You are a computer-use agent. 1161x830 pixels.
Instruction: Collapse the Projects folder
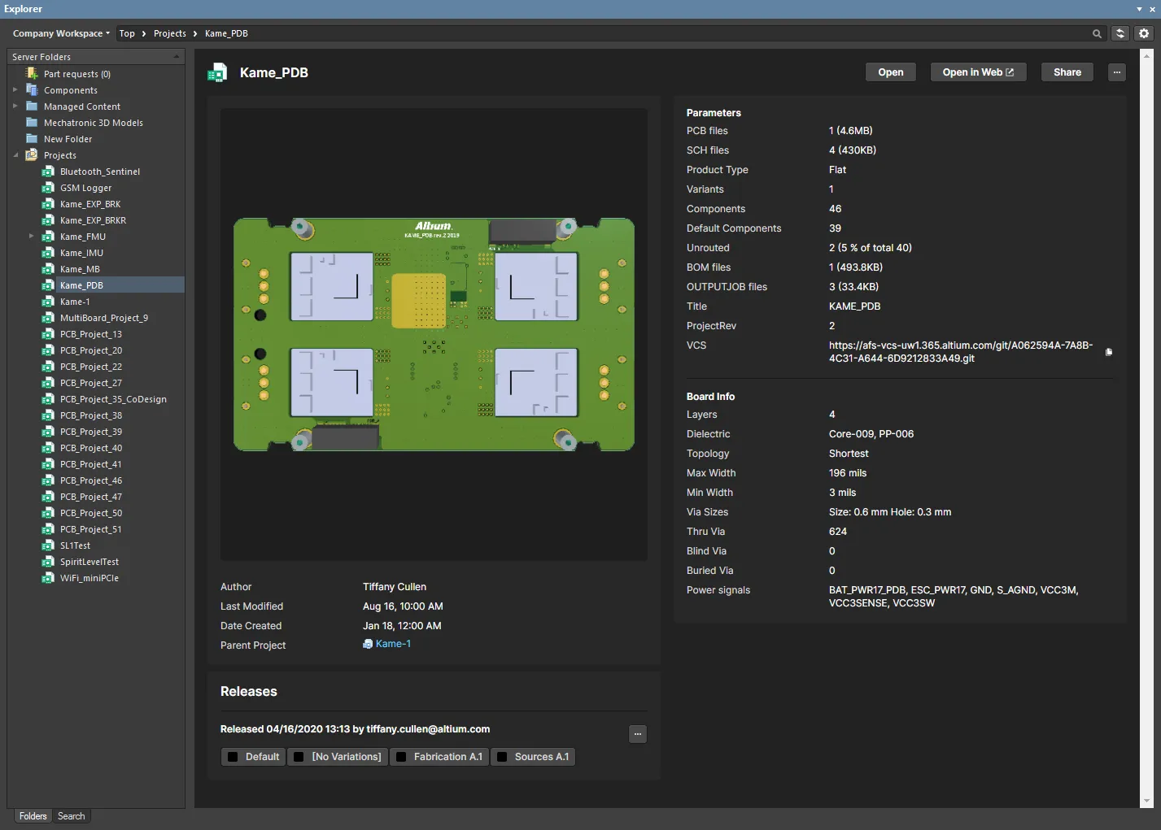coord(15,155)
